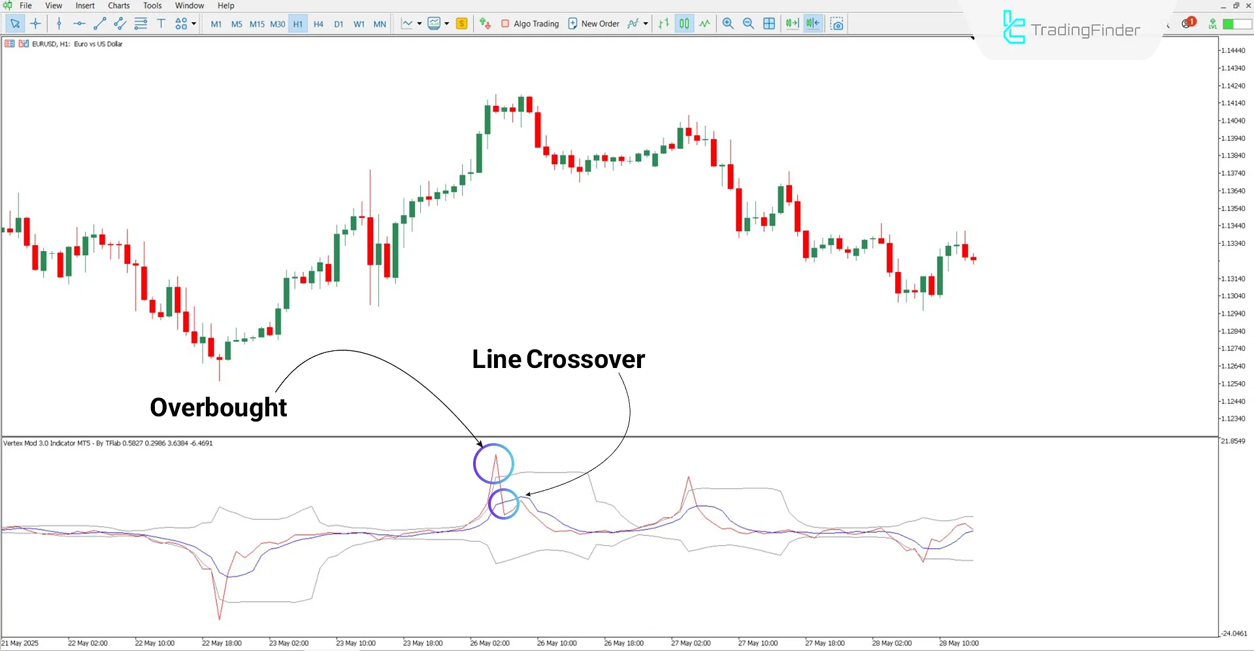This screenshot has width=1254, height=651.
Task: Switch chart to bar display mode
Action: tap(664, 24)
